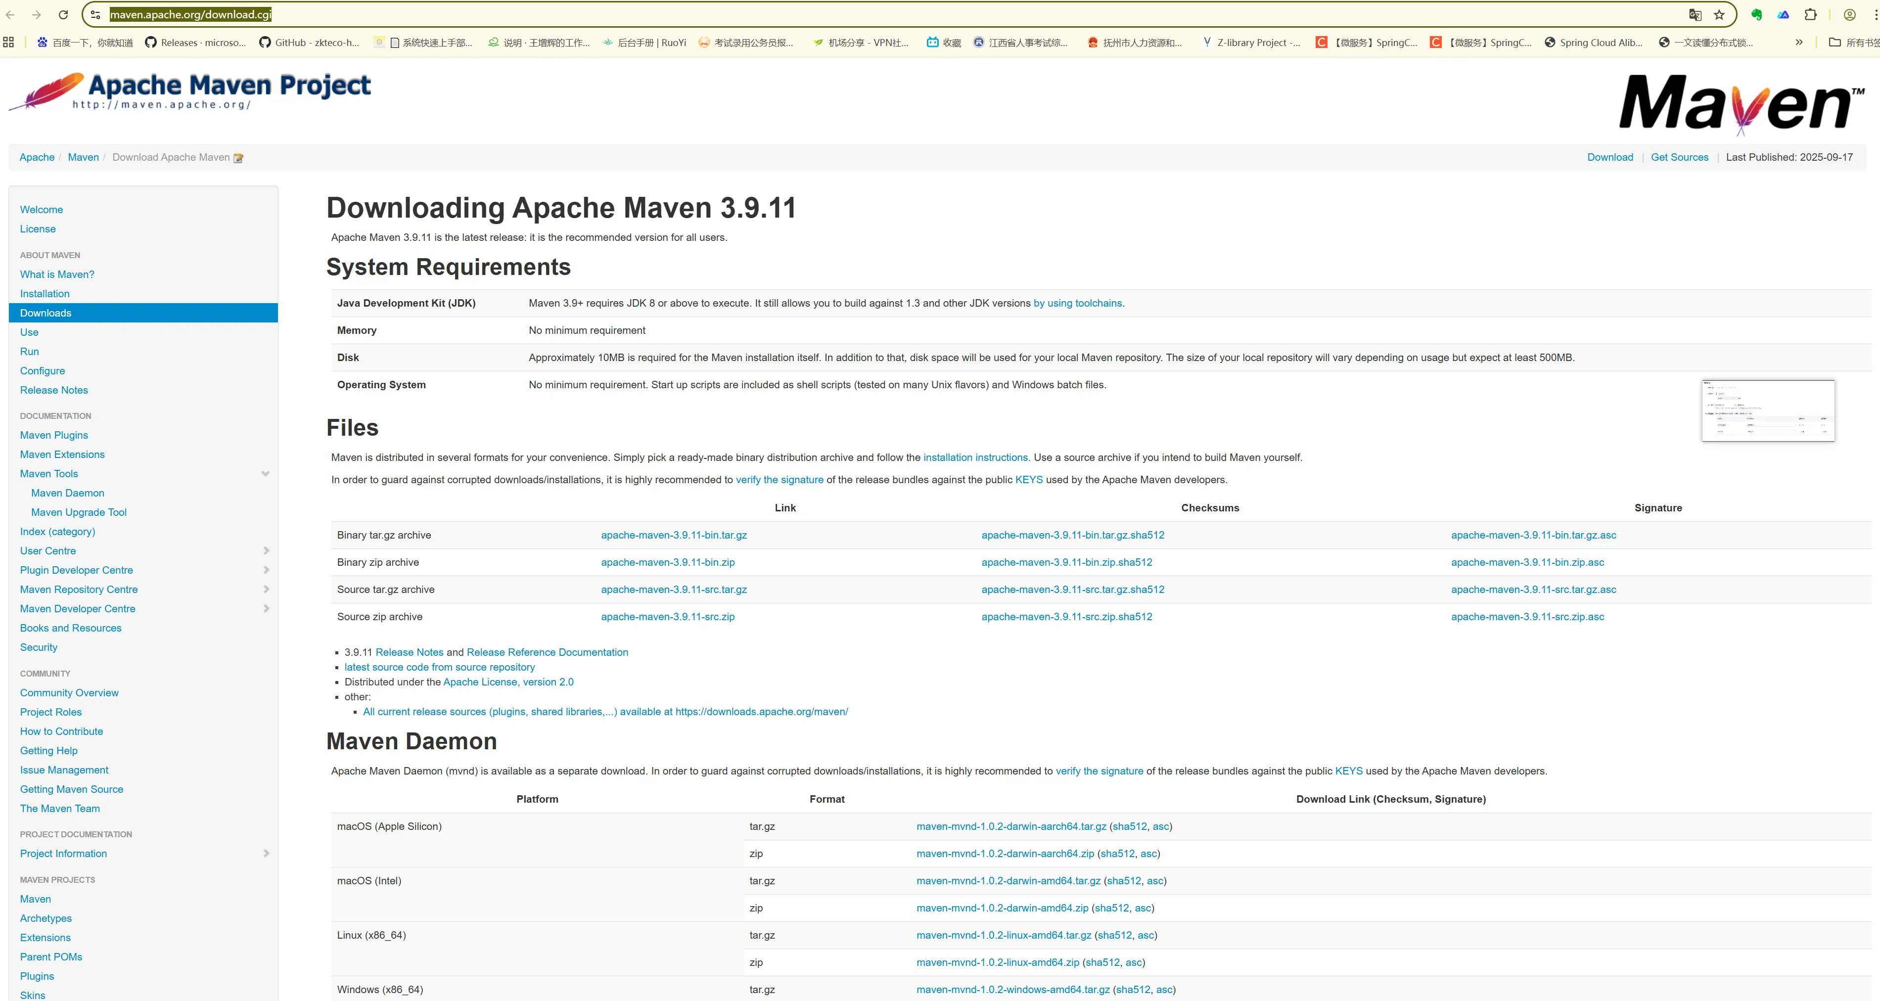The width and height of the screenshot is (1880, 1001).
Task: Expand the Project Information sidebar arrow
Action: tap(266, 854)
